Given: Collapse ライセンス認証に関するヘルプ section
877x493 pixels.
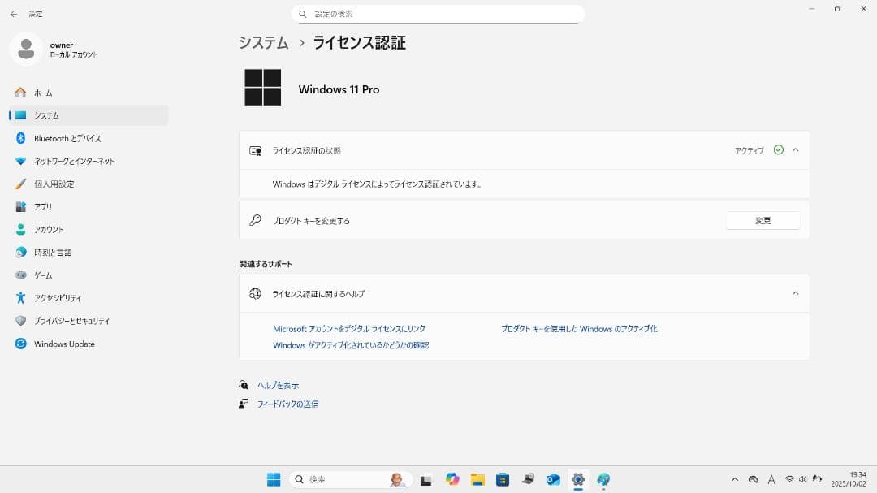Looking at the screenshot, I should 795,293.
